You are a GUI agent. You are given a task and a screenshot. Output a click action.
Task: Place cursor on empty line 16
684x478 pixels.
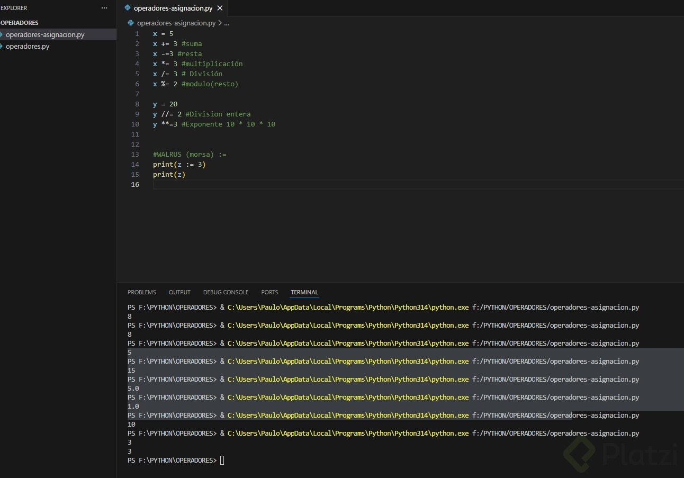(265, 184)
